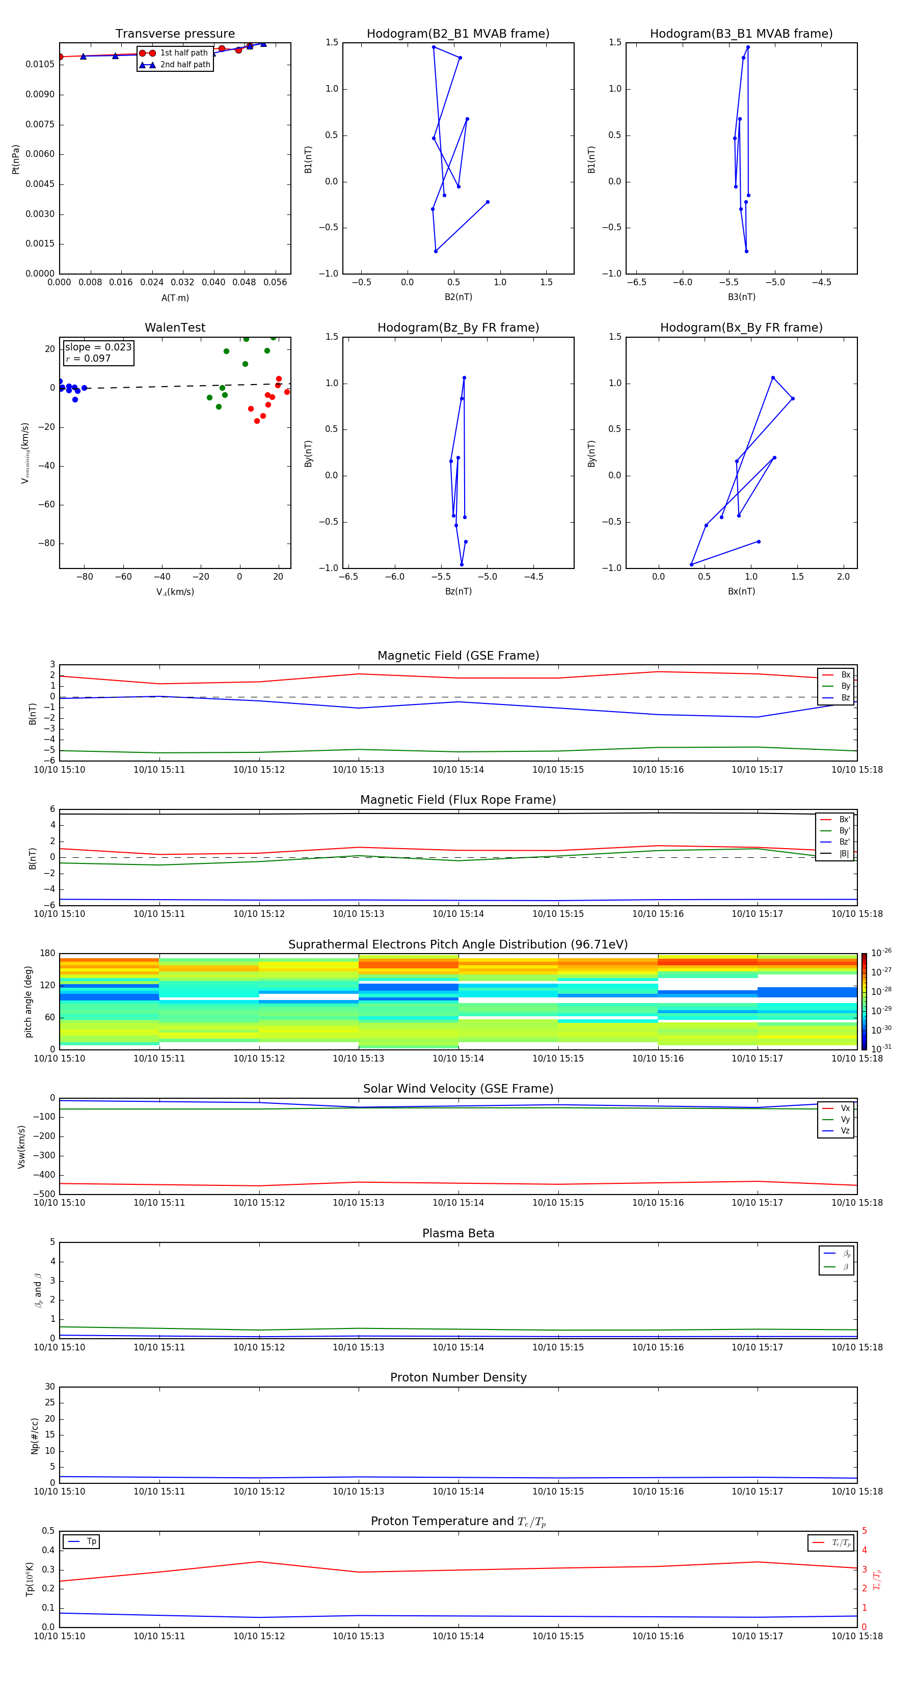Click 'Hodogram(B3_B1 MVAB frame)' title
917x1681 pixels.
point(741,34)
